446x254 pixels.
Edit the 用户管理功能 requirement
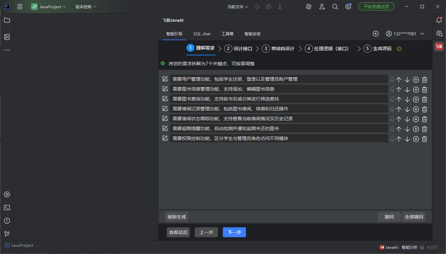tap(165, 79)
